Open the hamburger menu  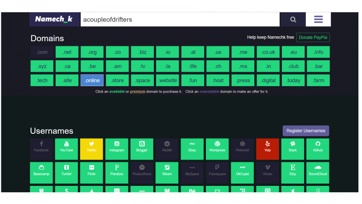click(319, 19)
